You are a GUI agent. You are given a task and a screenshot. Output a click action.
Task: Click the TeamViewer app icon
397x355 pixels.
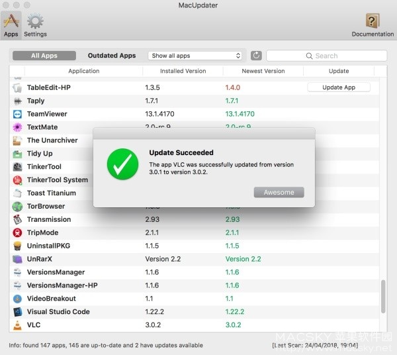point(17,114)
